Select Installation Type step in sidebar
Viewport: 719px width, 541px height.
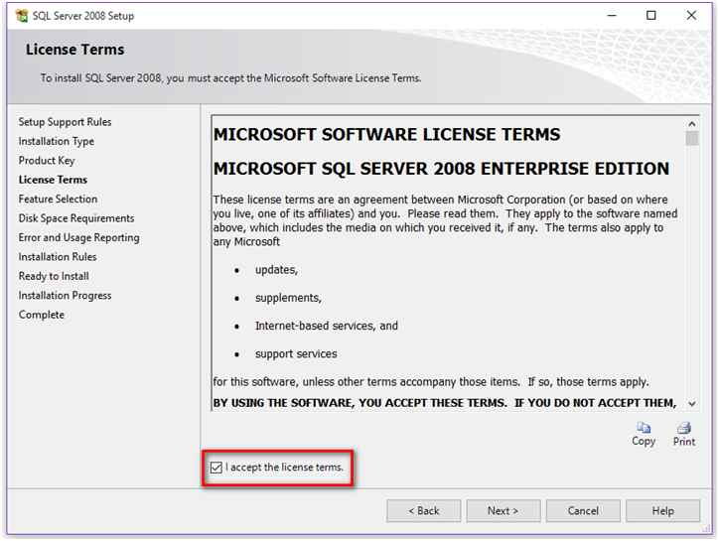click(57, 141)
